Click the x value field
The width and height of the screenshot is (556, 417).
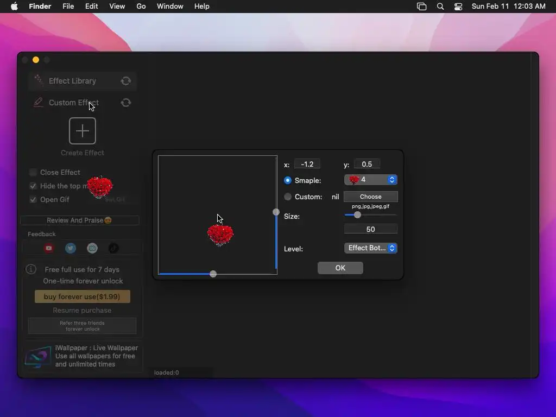307,164
